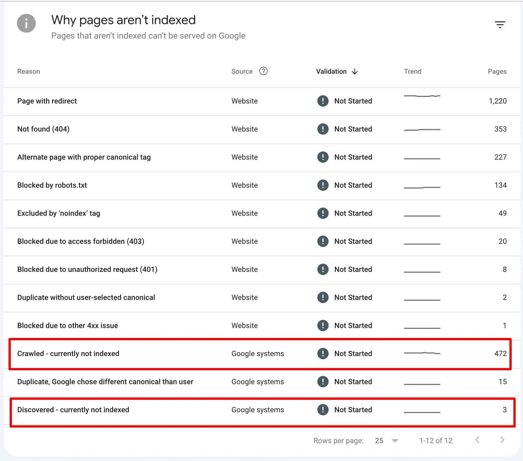The width and height of the screenshot is (523, 461).
Task: Click the filter icon in the header
Action: [x=500, y=24]
